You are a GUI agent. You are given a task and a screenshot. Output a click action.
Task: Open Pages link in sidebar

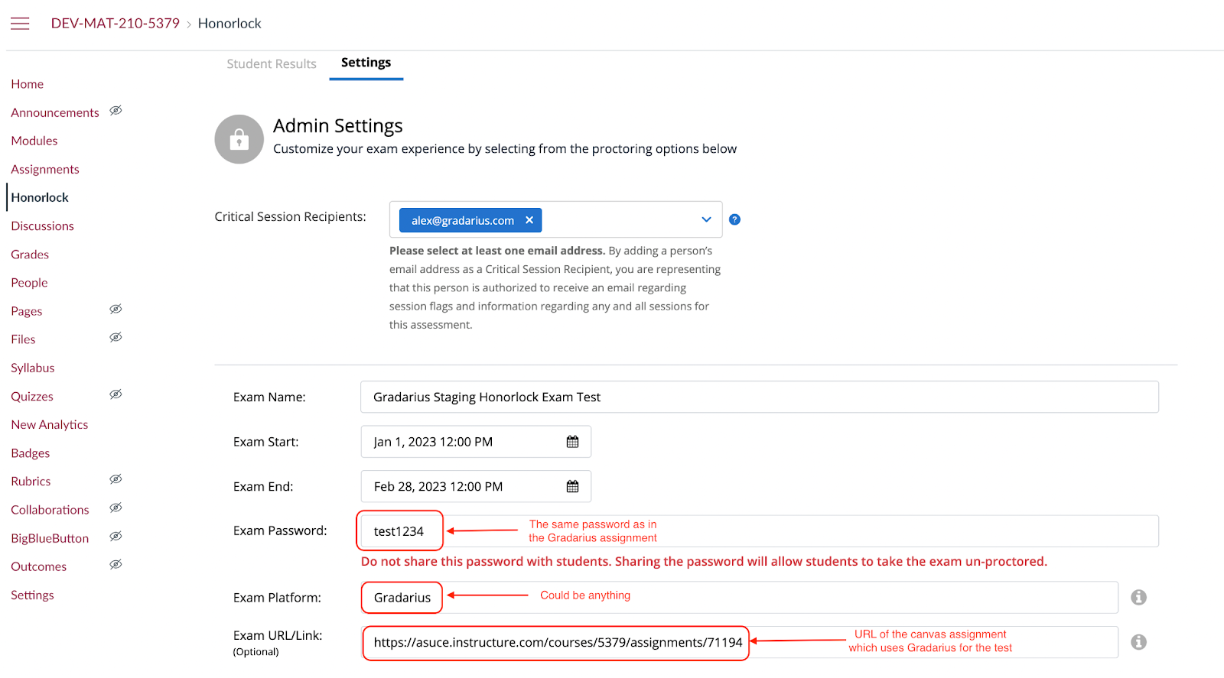27,311
